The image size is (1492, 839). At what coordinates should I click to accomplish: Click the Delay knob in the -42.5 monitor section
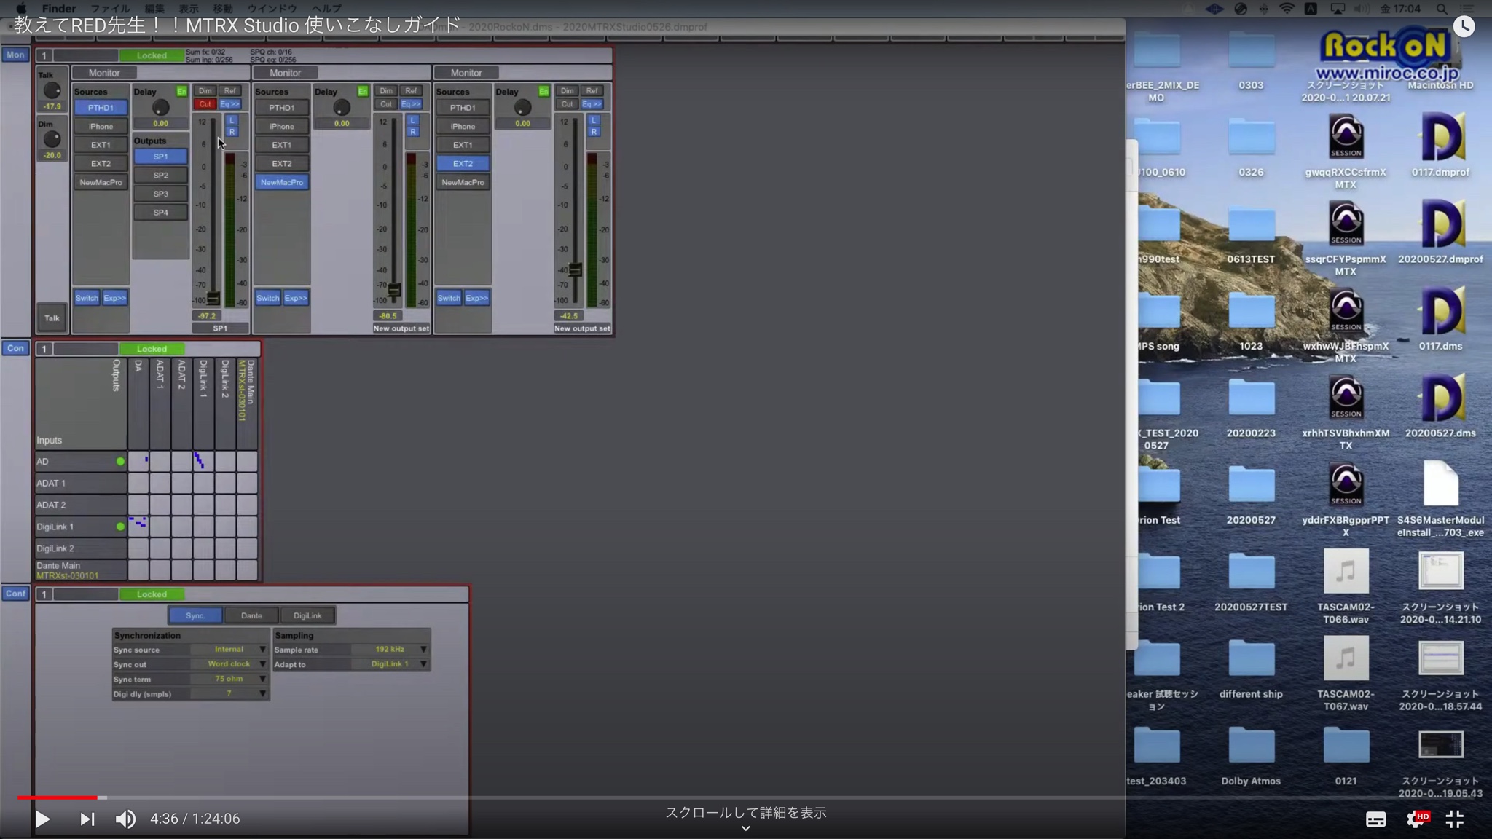coord(522,108)
